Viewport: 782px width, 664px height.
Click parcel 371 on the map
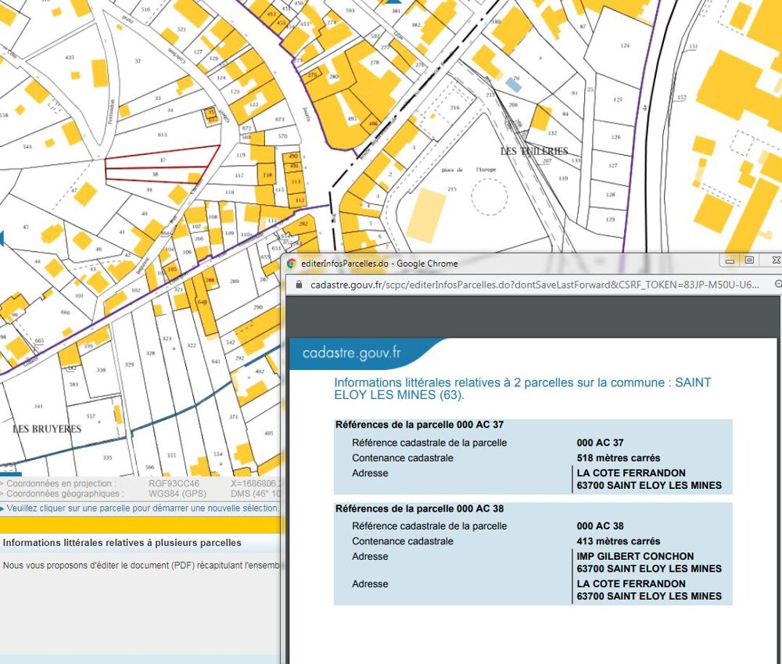pos(233,417)
